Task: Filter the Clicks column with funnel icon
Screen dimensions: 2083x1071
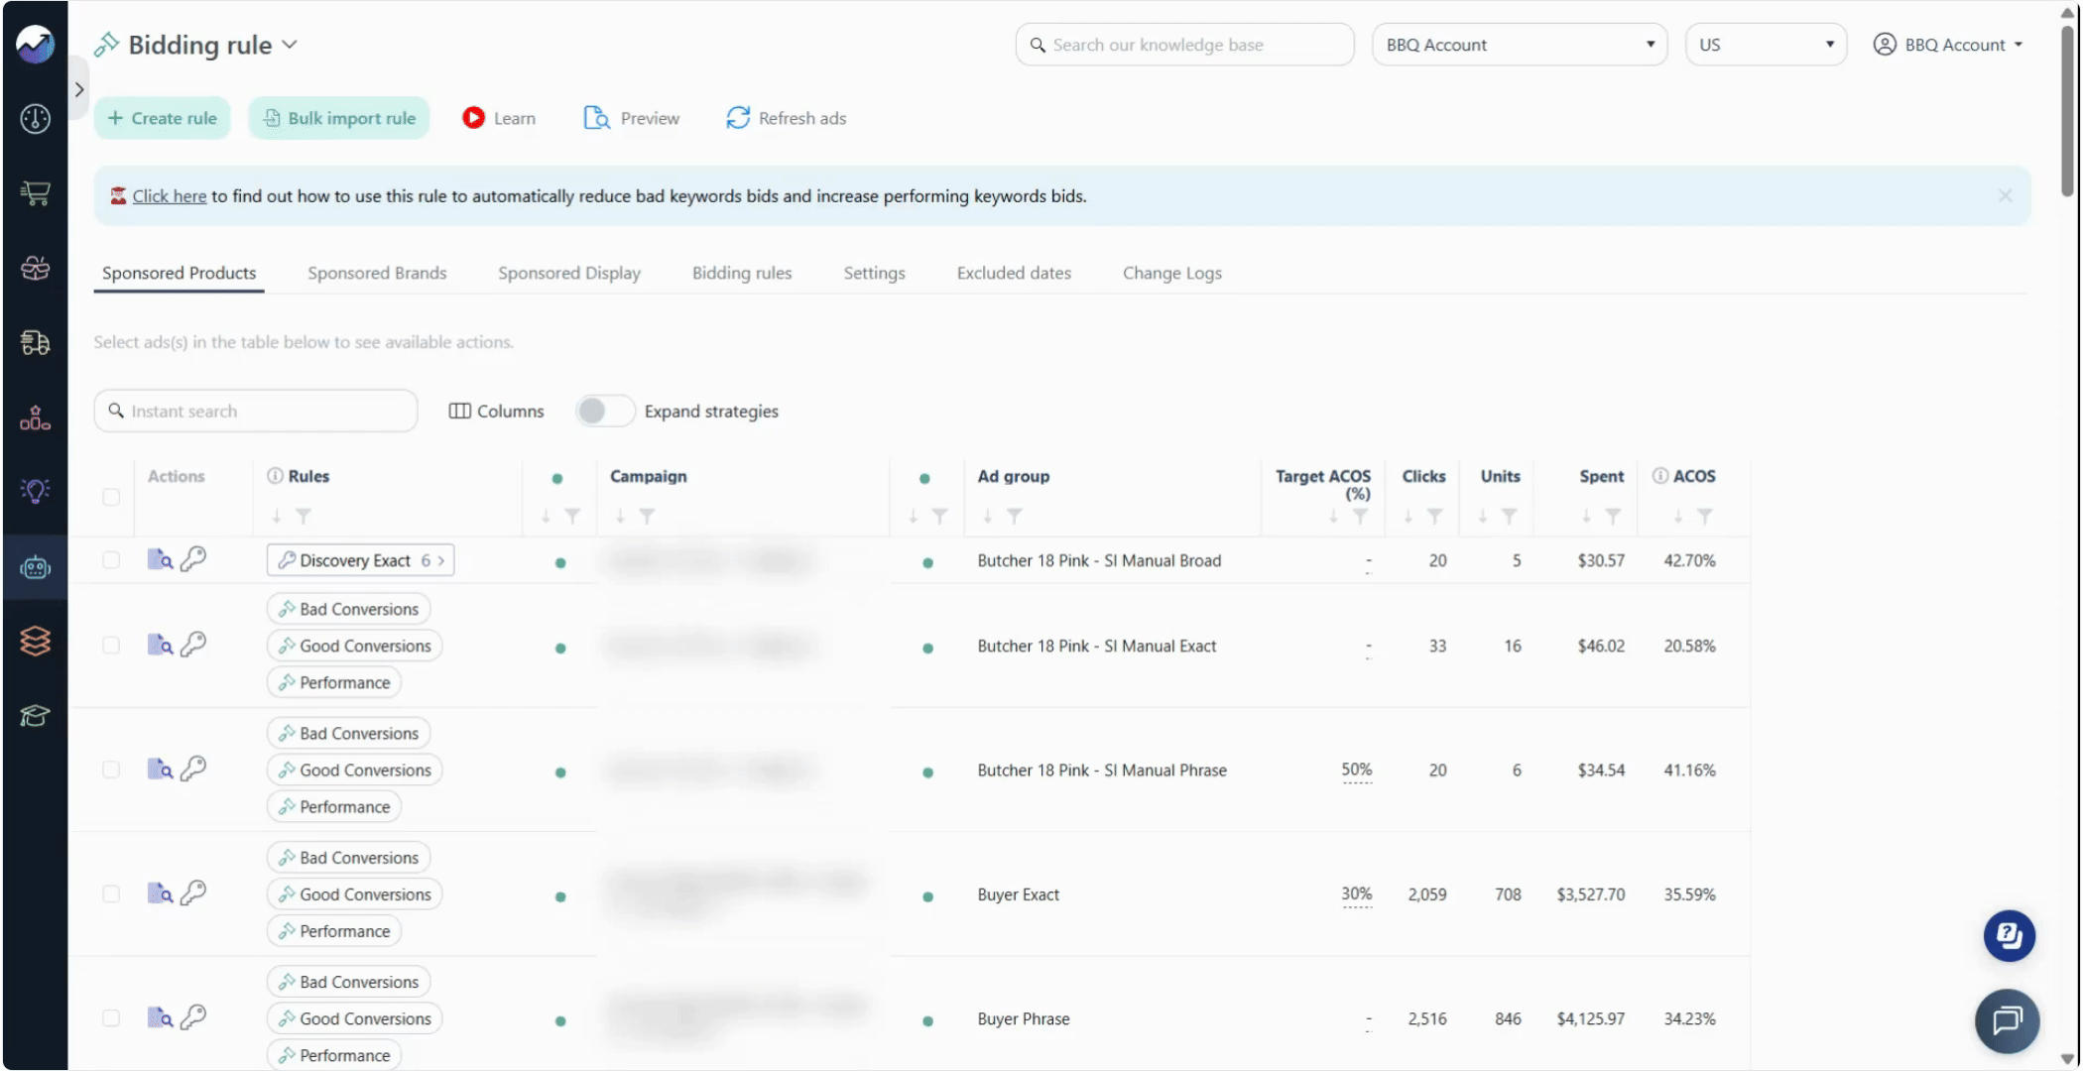Action: (x=1434, y=517)
